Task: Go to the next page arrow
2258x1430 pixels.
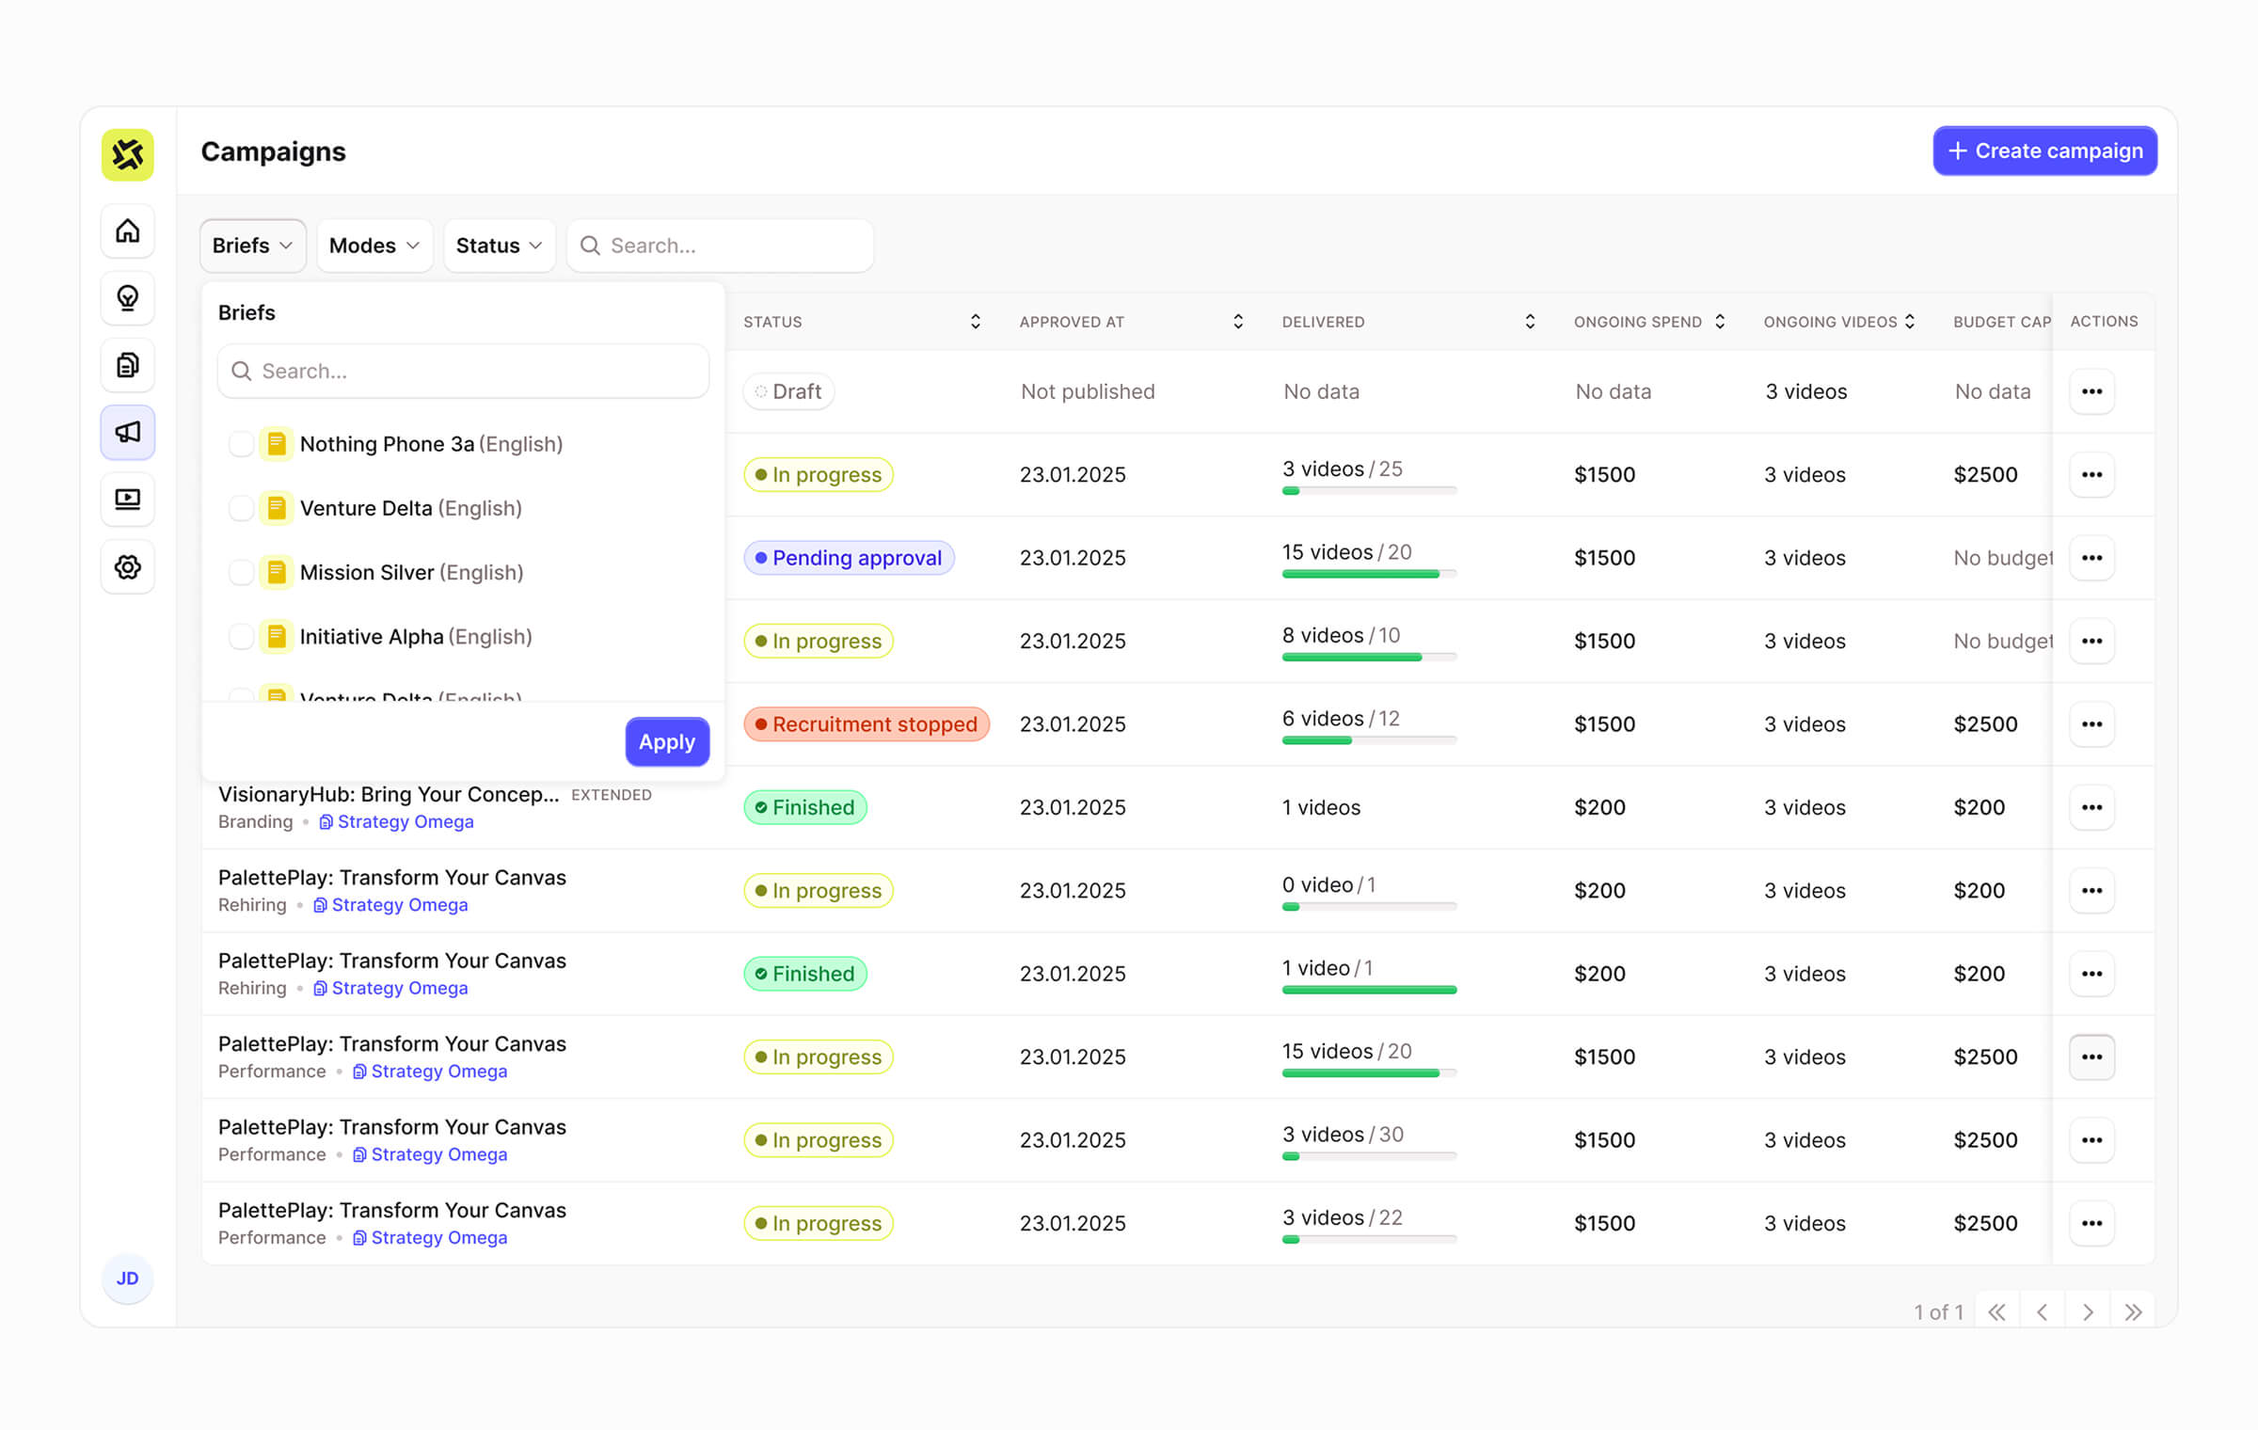Action: 2088,1311
